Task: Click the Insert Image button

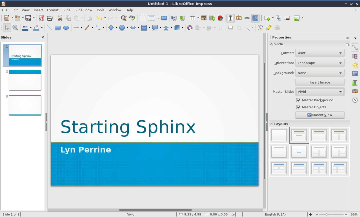Action: point(320,82)
